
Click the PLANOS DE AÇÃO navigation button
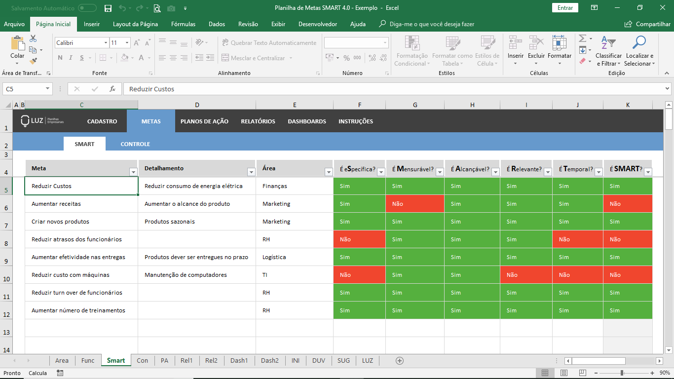(204, 121)
